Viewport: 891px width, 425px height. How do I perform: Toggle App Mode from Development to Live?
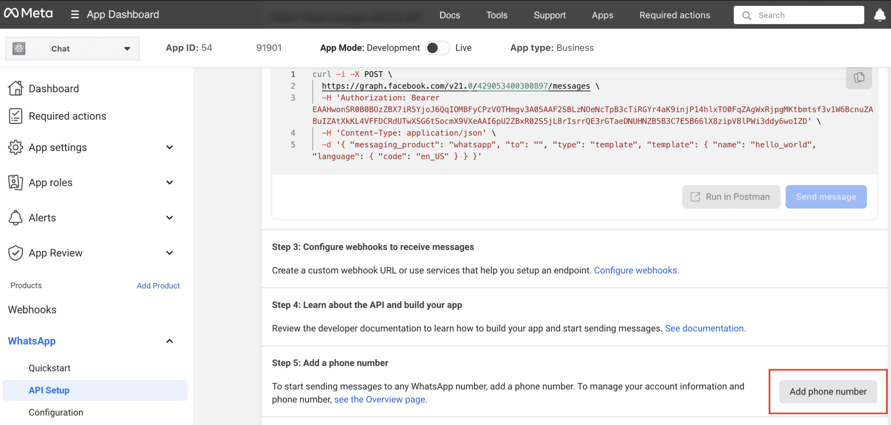437,48
